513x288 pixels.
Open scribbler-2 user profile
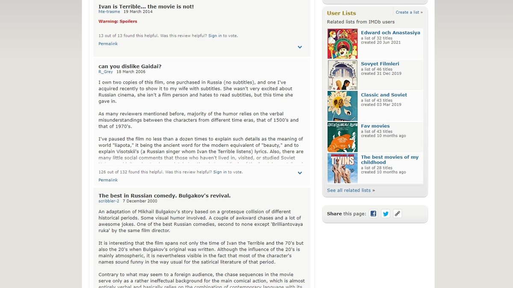[109, 201]
